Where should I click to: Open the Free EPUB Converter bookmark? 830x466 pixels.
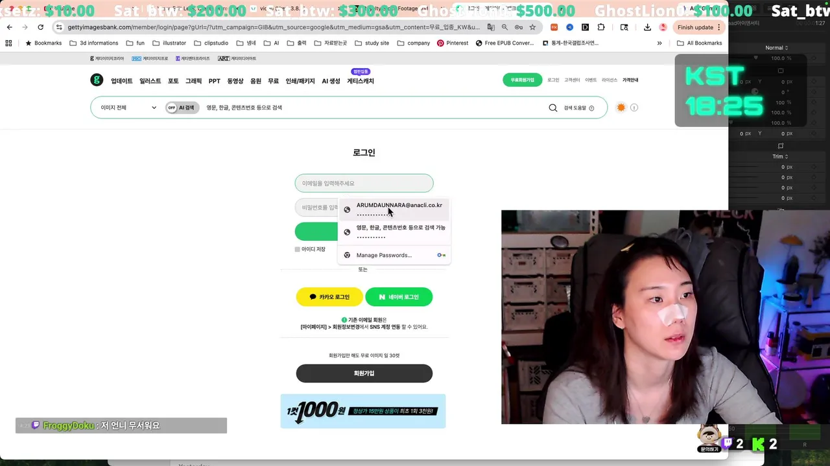tap(504, 43)
